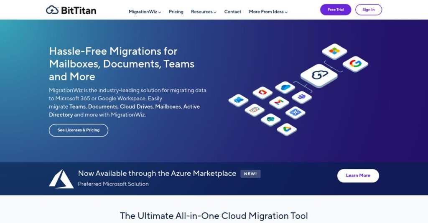Click See Licenses & Pricing button
The height and width of the screenshot is (223, 428).
pos(79,130)
